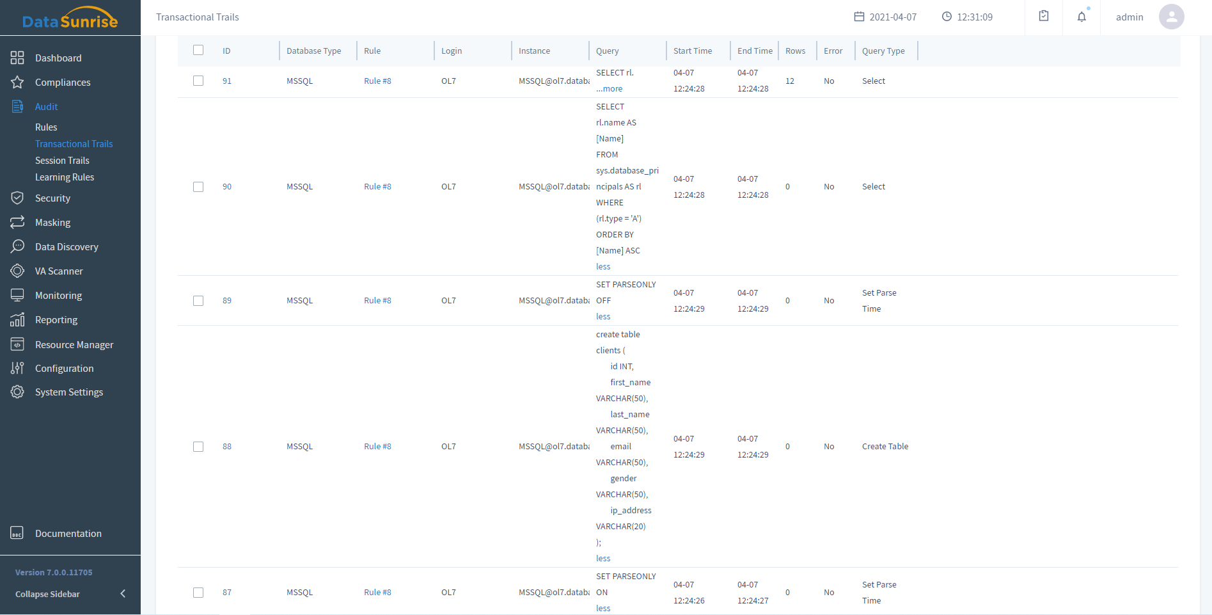1212x615 pixels.
Task: Click the admin user avatar icon
Action: tap(1171, 17)
